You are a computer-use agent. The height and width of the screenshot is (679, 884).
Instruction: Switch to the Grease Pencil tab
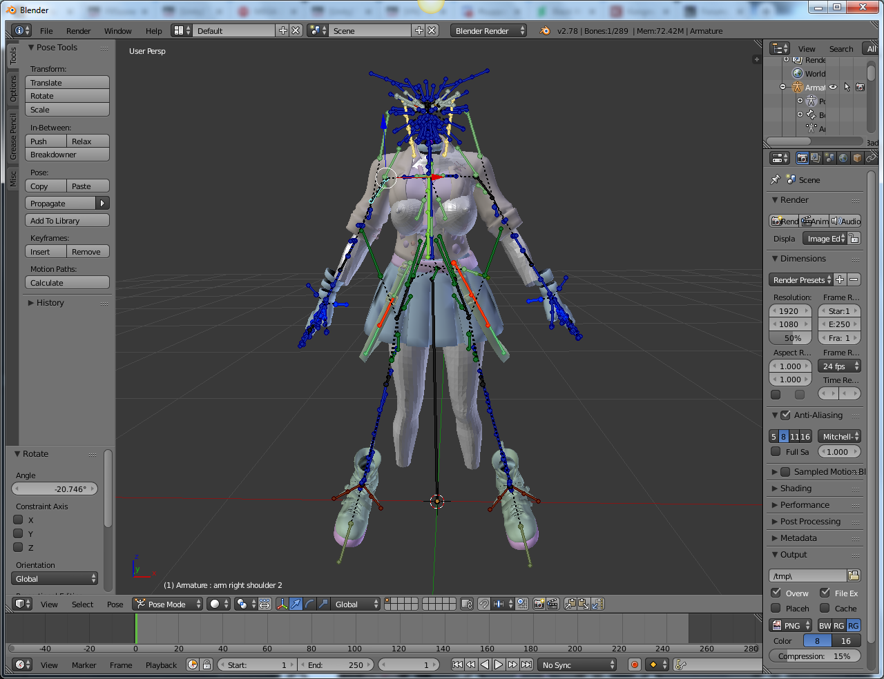(13, 137)
